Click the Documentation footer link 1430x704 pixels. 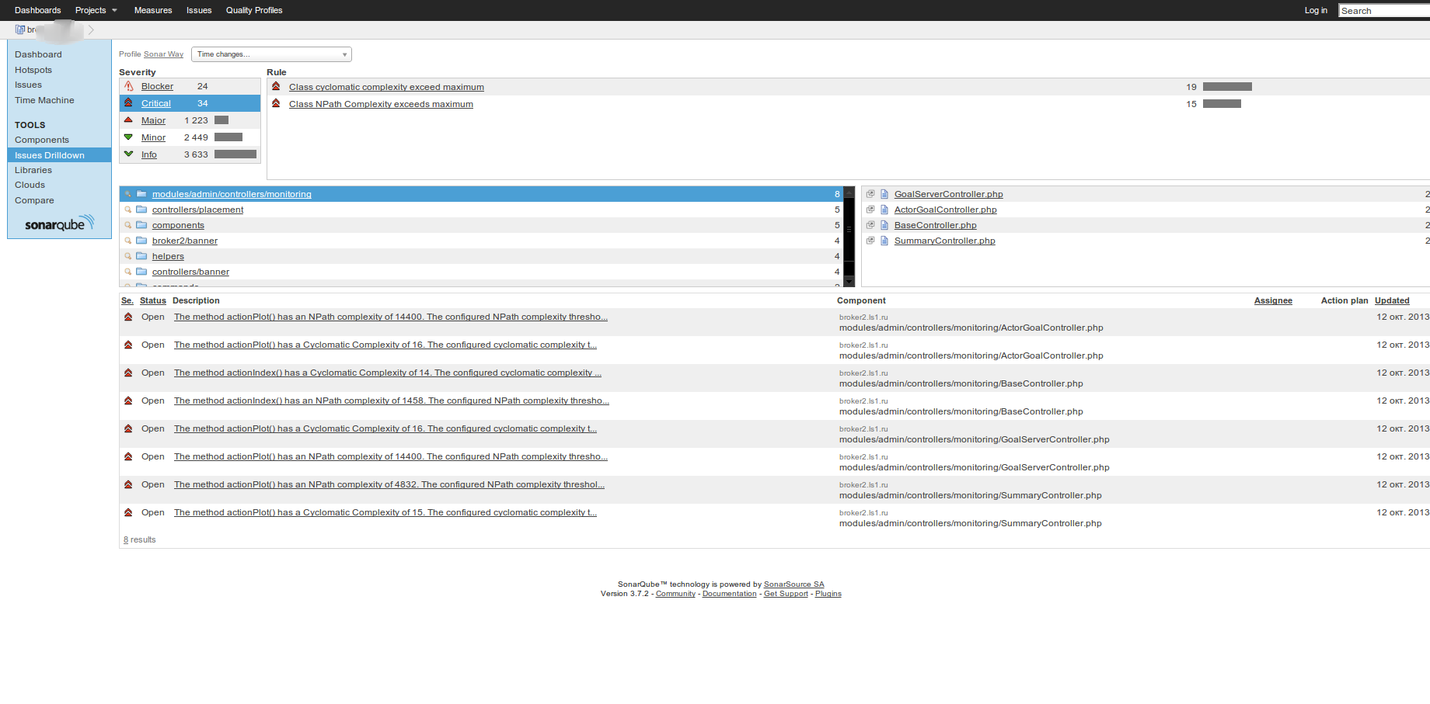(x=729, y=594)
